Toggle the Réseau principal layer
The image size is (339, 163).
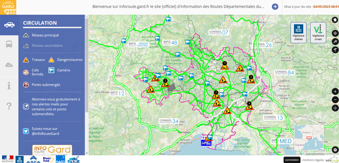pos(45,35)
